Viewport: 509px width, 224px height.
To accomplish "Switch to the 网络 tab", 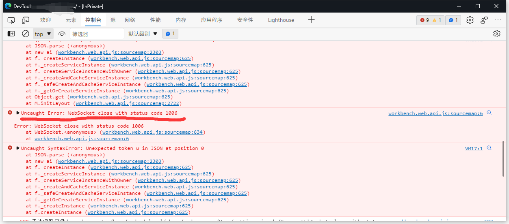I will point(130,20).
